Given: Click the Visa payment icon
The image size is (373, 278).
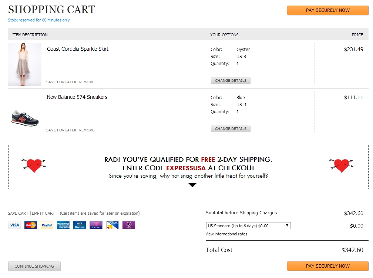Looking at the screenshot, I should pos(14,225).
